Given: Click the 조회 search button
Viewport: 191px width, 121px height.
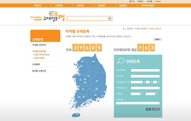Looking at the screenshot, I should coord(148,109).
